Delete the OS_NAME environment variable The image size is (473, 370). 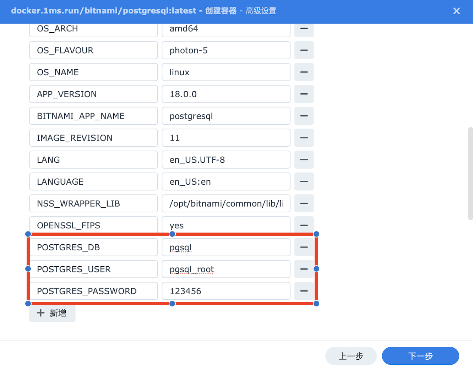click(304, 72)
